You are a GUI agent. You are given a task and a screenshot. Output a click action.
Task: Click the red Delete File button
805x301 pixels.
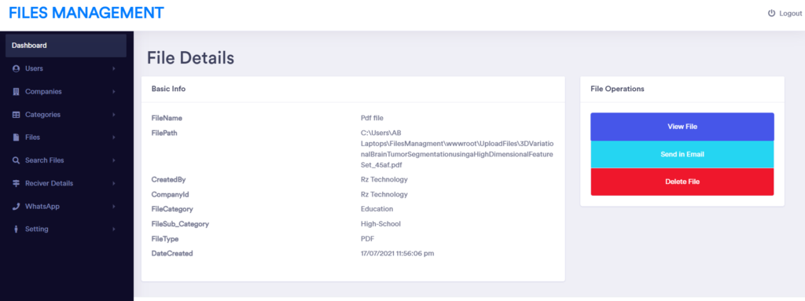[682, 182]
